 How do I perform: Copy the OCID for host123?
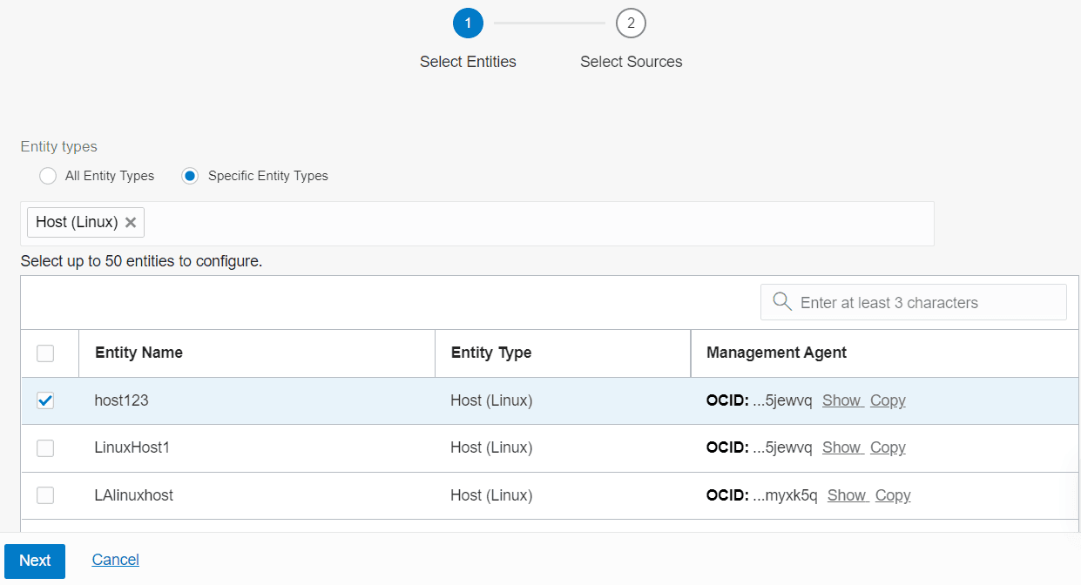[x=888, y=400]
